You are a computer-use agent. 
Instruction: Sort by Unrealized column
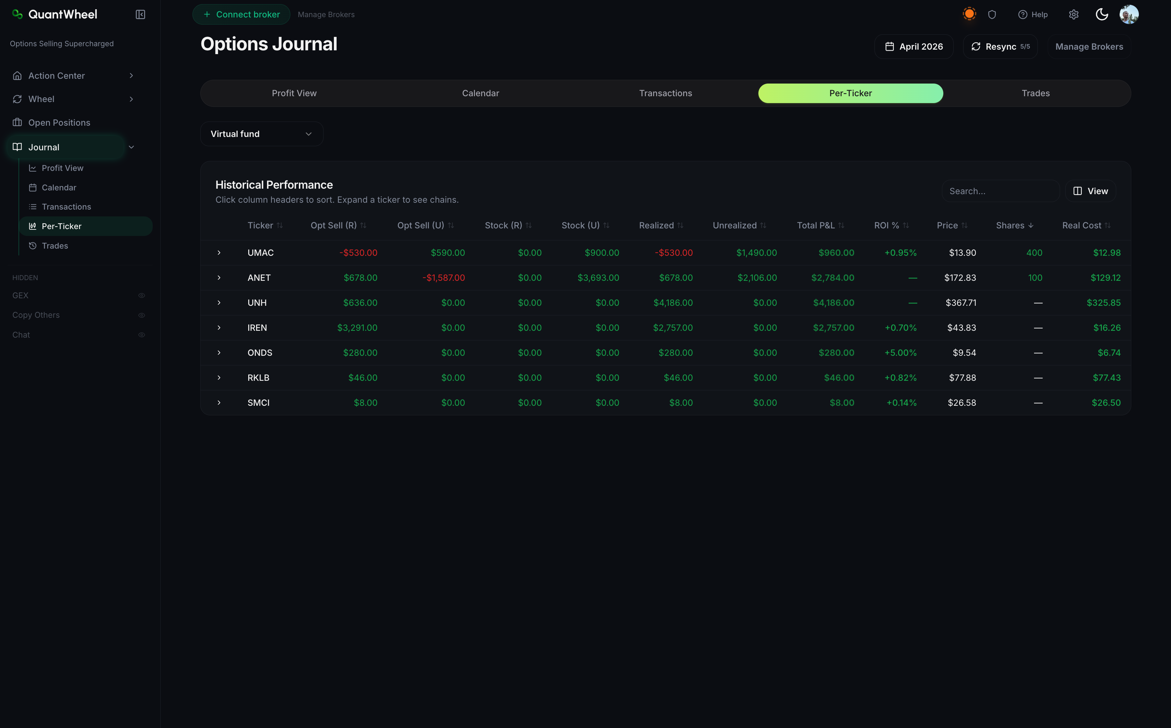pos(739,226)
